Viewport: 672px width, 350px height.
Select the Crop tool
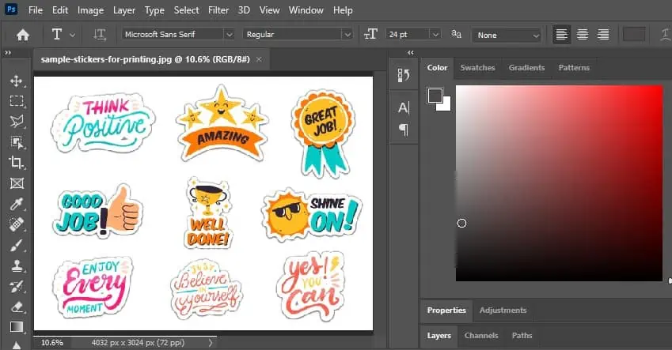[16, 162]
